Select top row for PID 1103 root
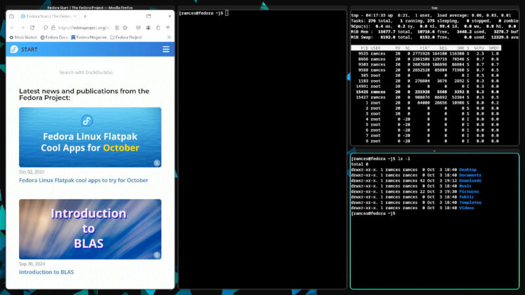 tap(426, 81)
